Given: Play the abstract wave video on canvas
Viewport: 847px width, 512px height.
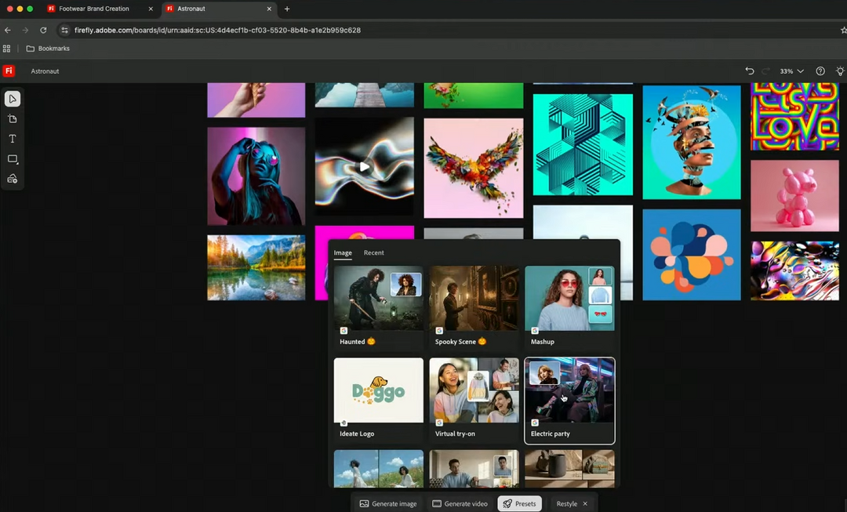Looking at the screenshot, I should pyautogui.click(x=364, y=167).
